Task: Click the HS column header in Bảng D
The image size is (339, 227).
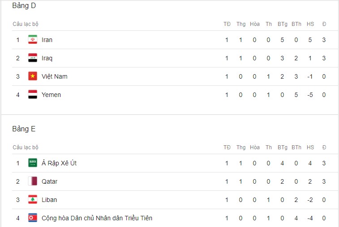Action: point(310,24)
